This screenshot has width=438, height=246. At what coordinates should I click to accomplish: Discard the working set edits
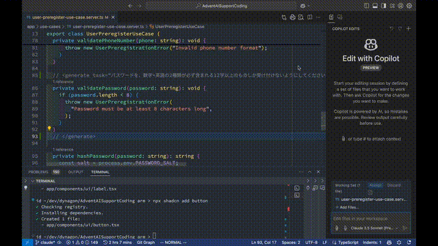(x=394, y=185)
